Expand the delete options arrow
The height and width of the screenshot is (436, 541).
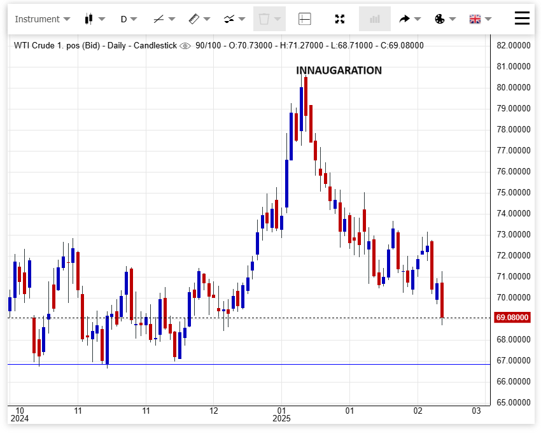tap(278, 19)
